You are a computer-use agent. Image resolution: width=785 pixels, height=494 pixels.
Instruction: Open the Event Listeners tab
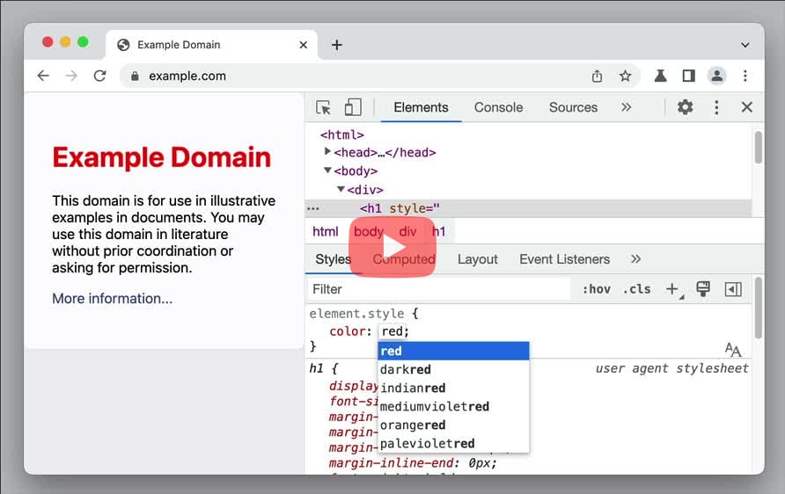[564, 259]
